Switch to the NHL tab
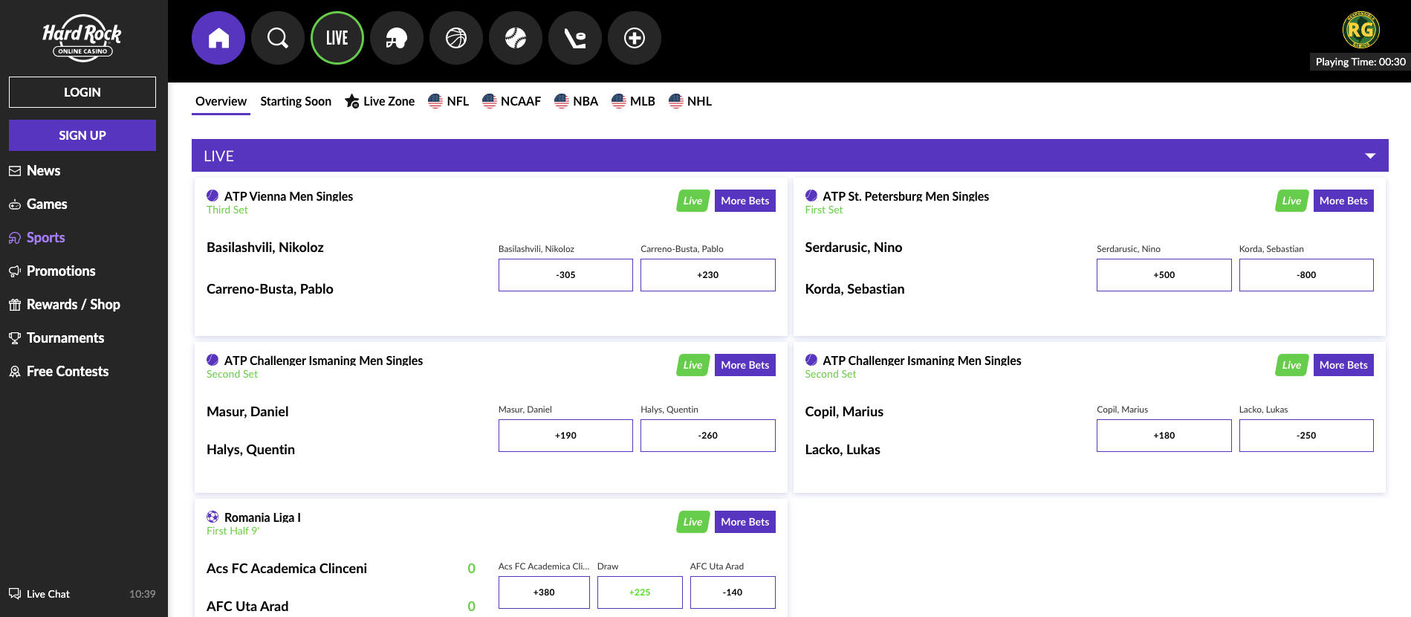The width and height of the screenshot is (1411, 617). click(690, 101)
